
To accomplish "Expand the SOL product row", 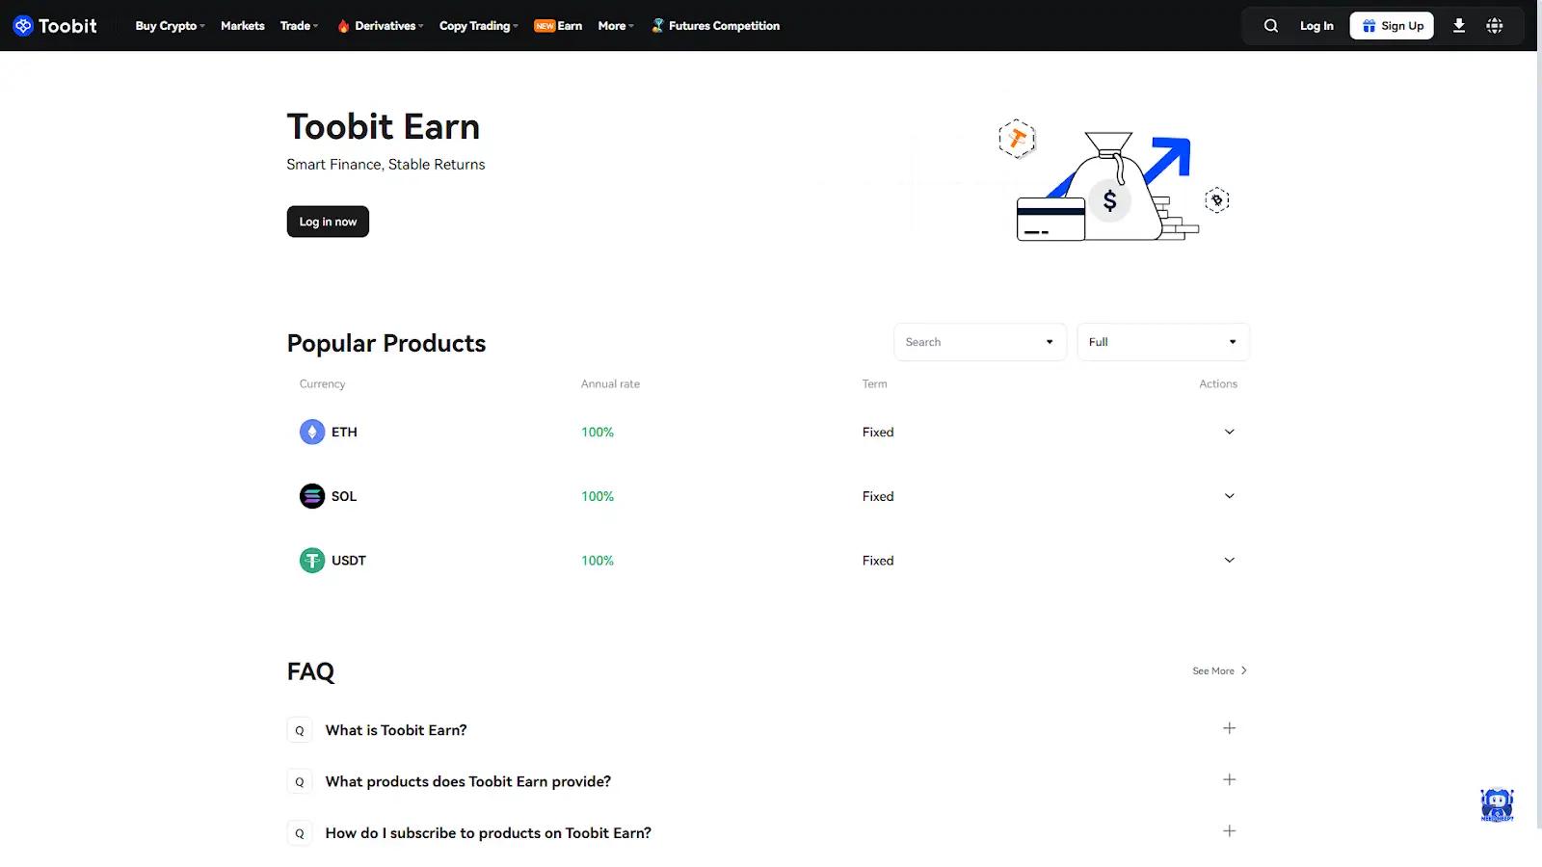I will (x=1229, y=496).
